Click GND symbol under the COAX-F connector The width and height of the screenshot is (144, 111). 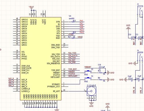point(91,104)
